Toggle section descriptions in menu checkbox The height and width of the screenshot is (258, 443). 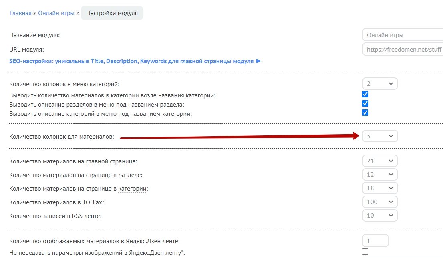[365, 104]
